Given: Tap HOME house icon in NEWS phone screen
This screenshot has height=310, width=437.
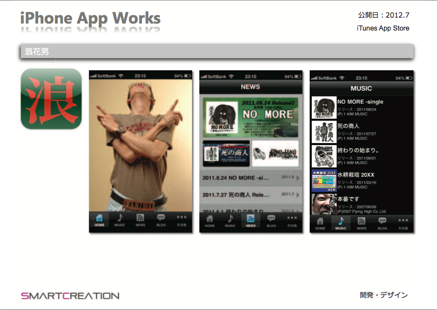Looking at the screenshot, I should 210,218.
